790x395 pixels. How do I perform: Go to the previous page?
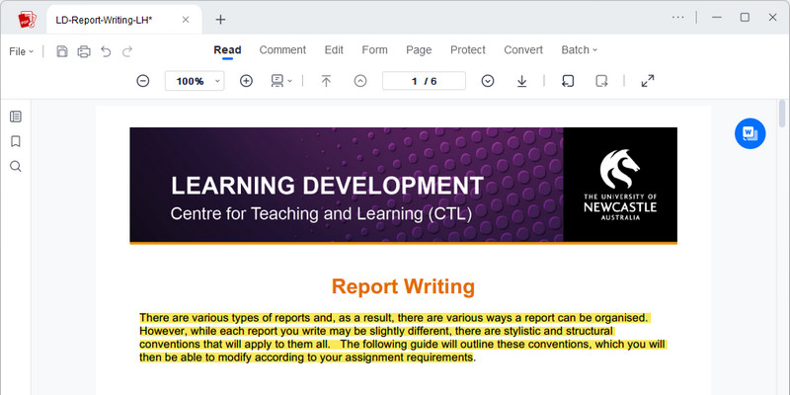point(360,81)
